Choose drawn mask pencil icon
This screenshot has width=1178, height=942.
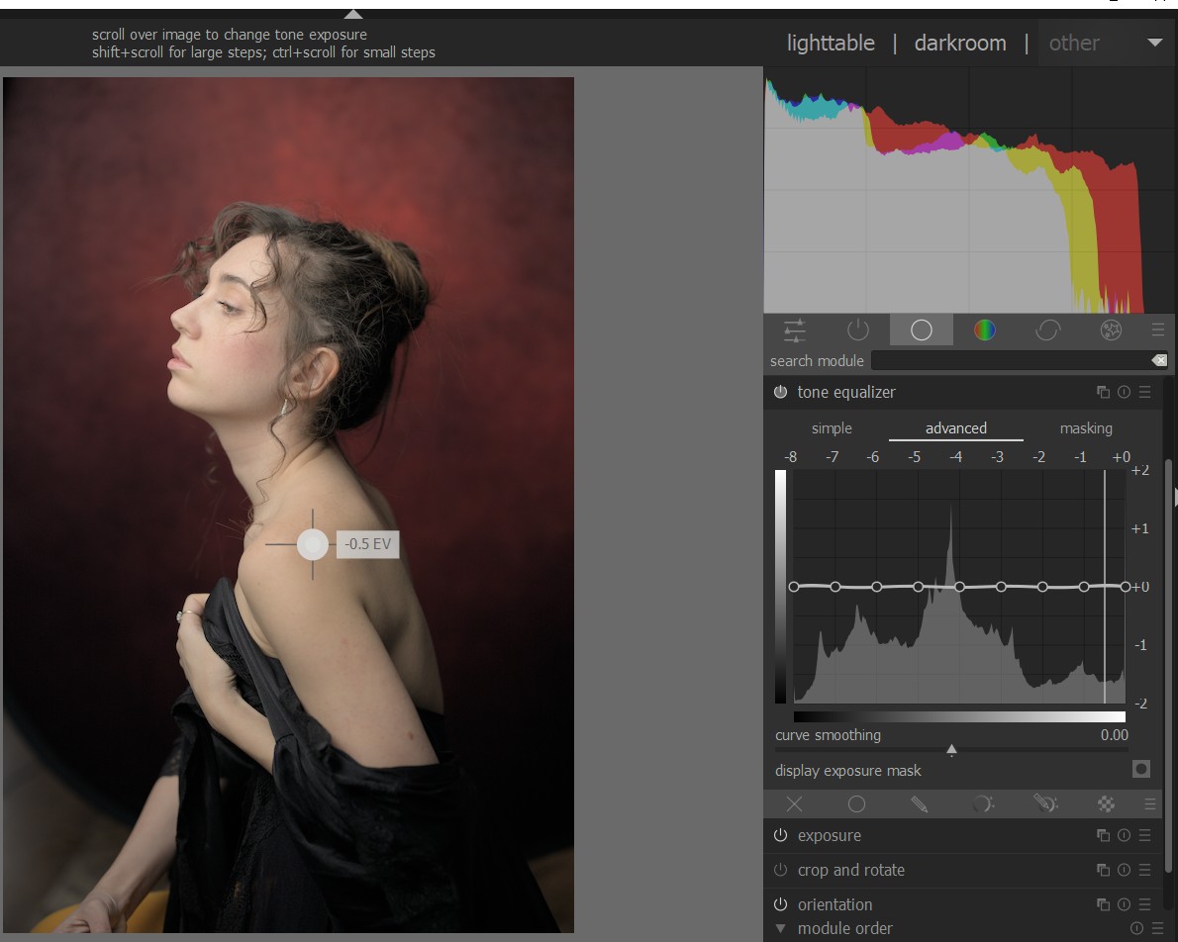click(x=919, y=804)
